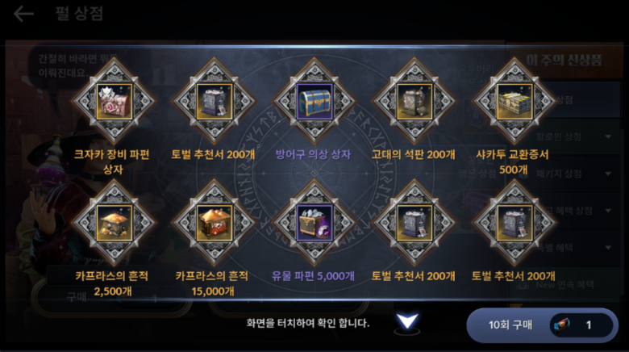The image size is (629, 352).
Task: Go back with the arrow beside 펄 상점
Action: coord(23,14)
